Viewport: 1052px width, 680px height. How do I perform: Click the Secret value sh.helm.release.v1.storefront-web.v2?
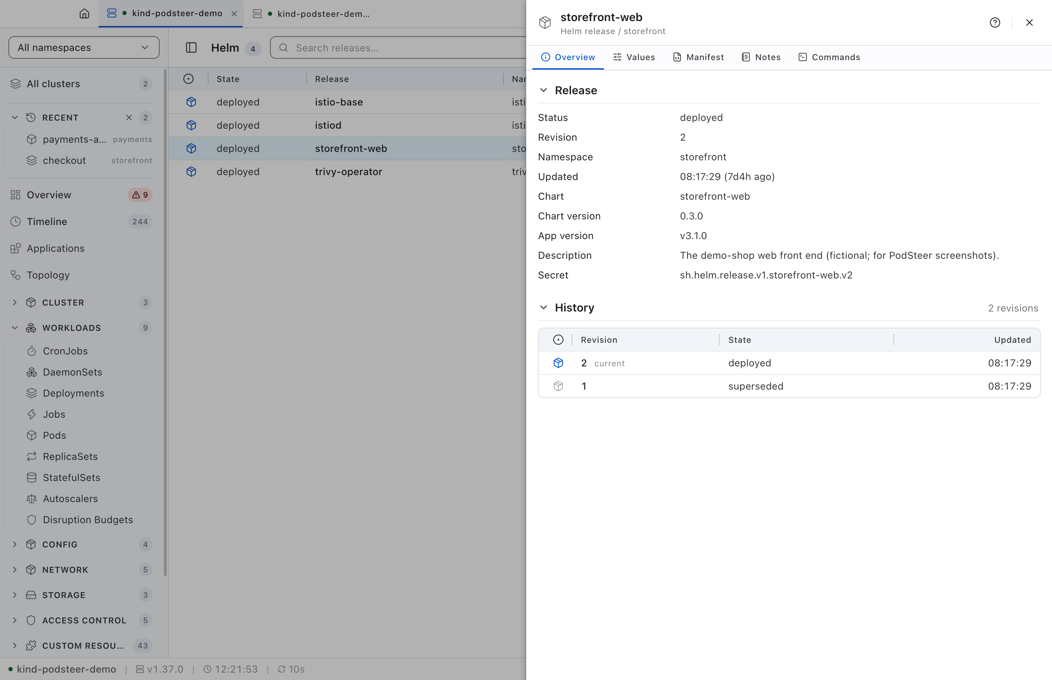766,275
